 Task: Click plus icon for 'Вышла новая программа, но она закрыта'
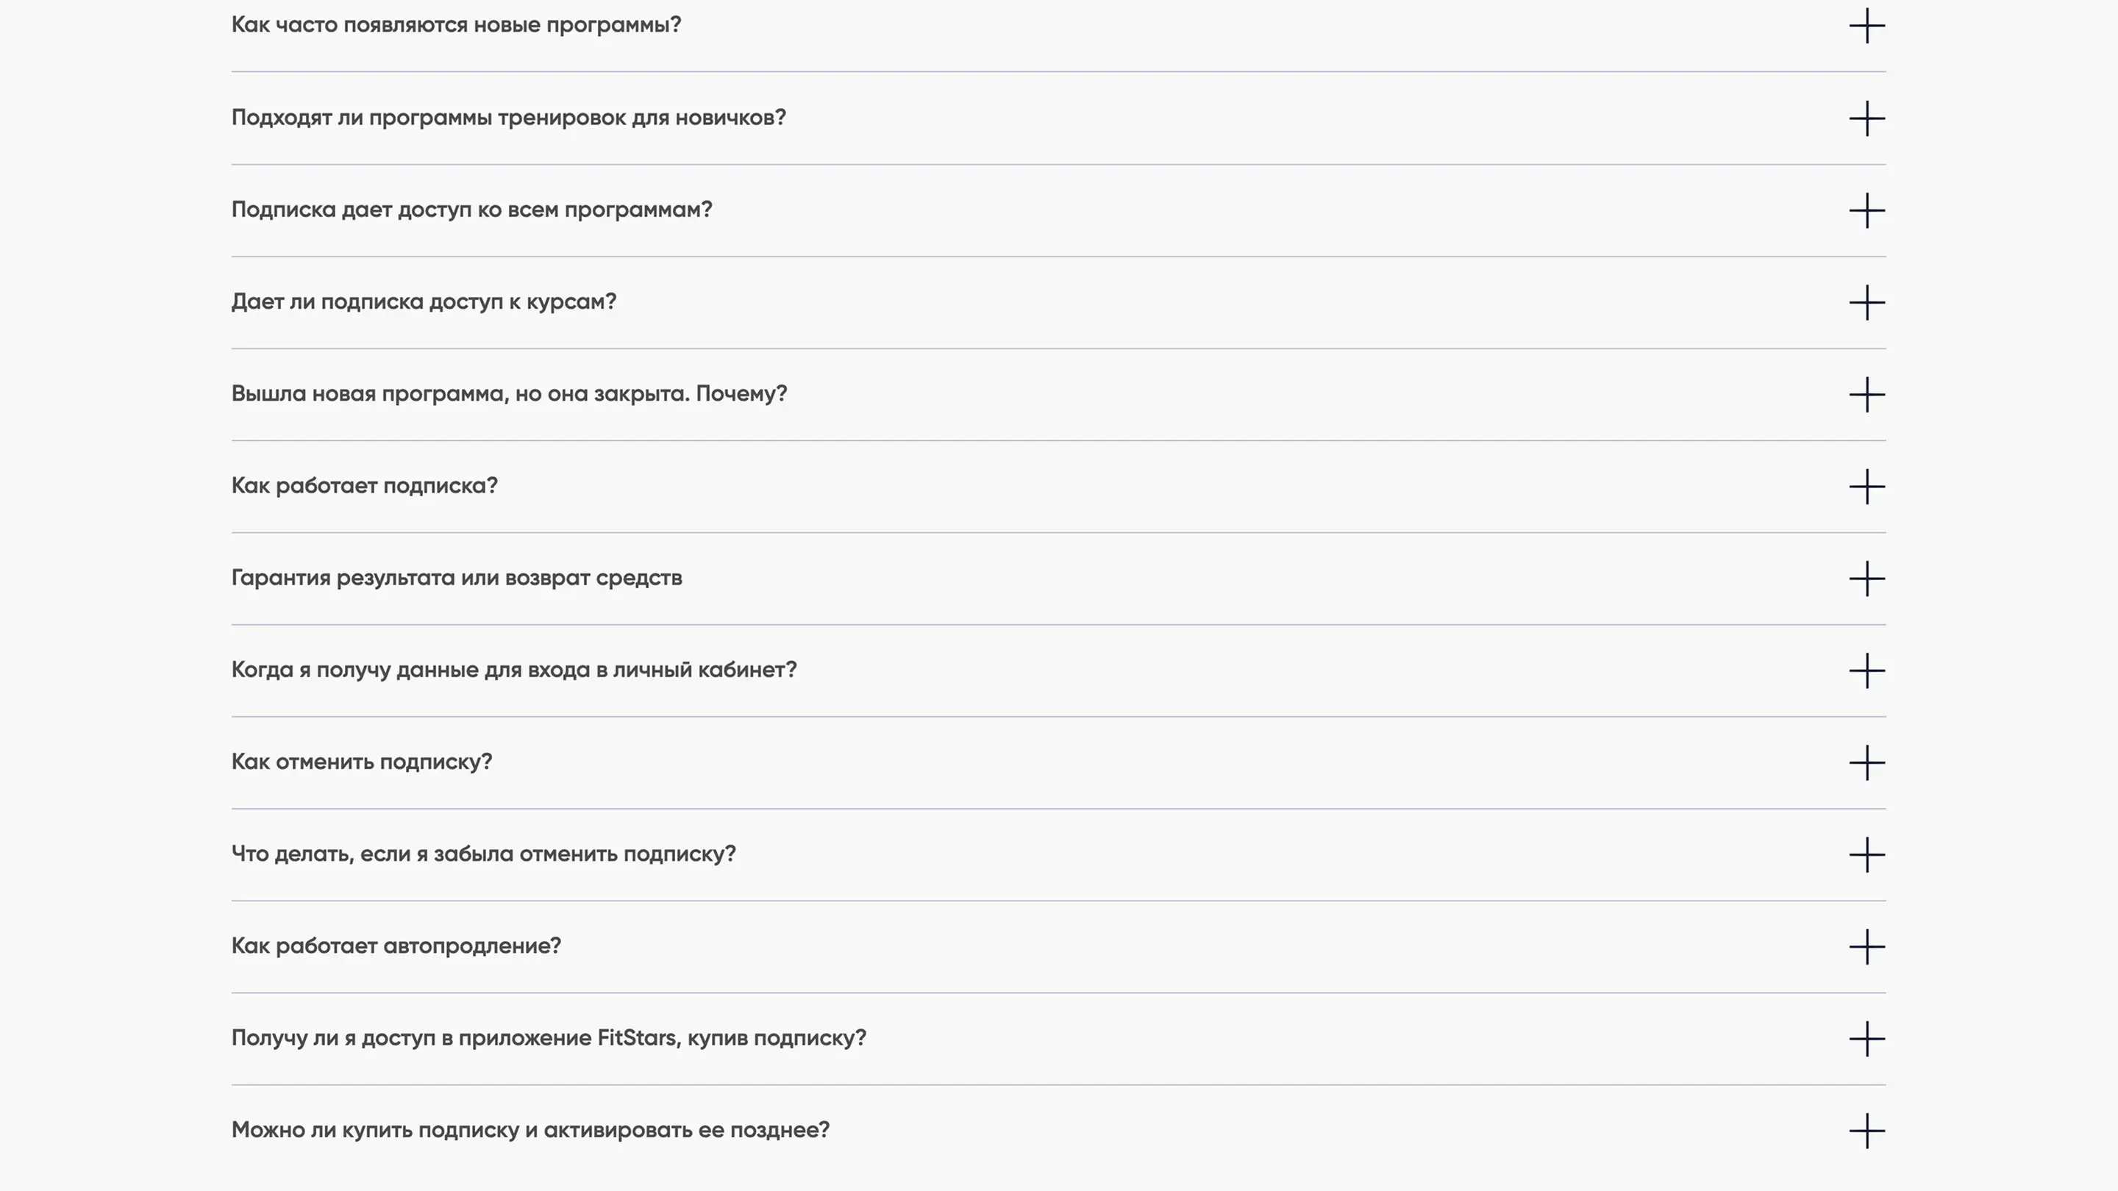click(x=1866, y=395)
